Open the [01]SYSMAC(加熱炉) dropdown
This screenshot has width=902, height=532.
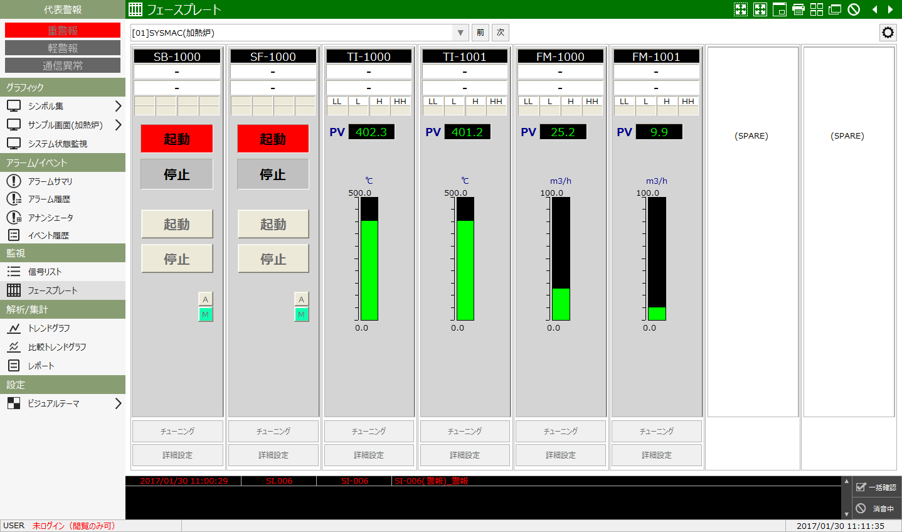tap(460, 33)
